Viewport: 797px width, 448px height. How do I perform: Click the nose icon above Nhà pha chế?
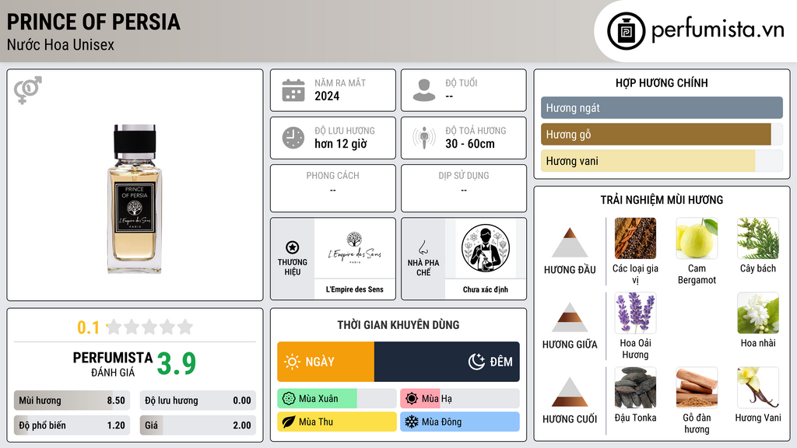[x=423, y=247]
